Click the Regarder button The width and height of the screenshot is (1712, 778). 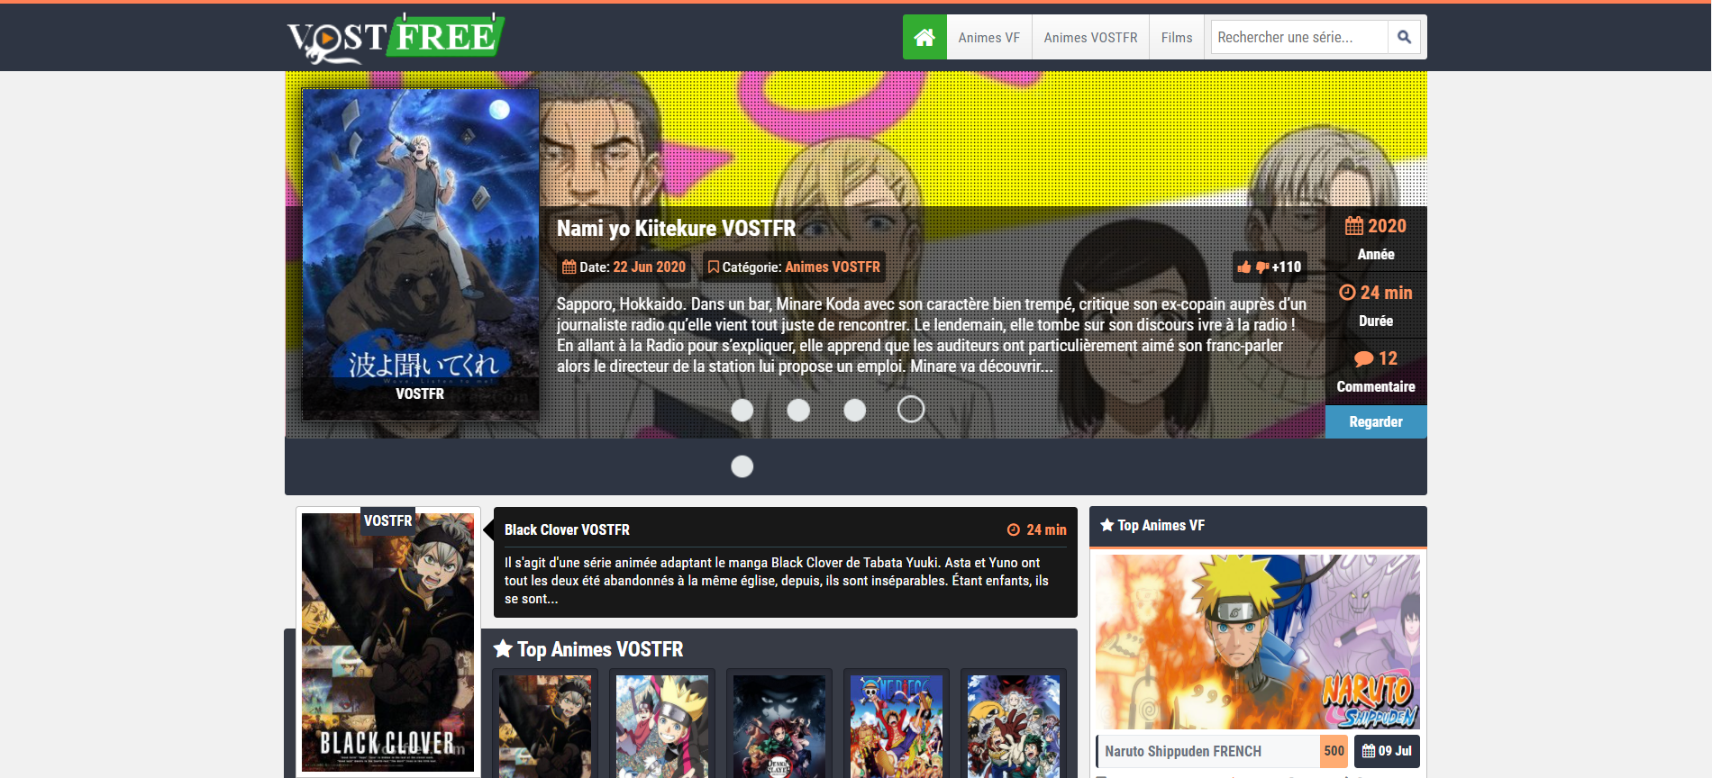point(1376,422)
